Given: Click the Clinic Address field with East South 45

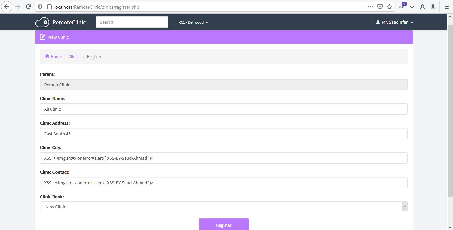Looking at the screenshot, I should coord(224,134).
